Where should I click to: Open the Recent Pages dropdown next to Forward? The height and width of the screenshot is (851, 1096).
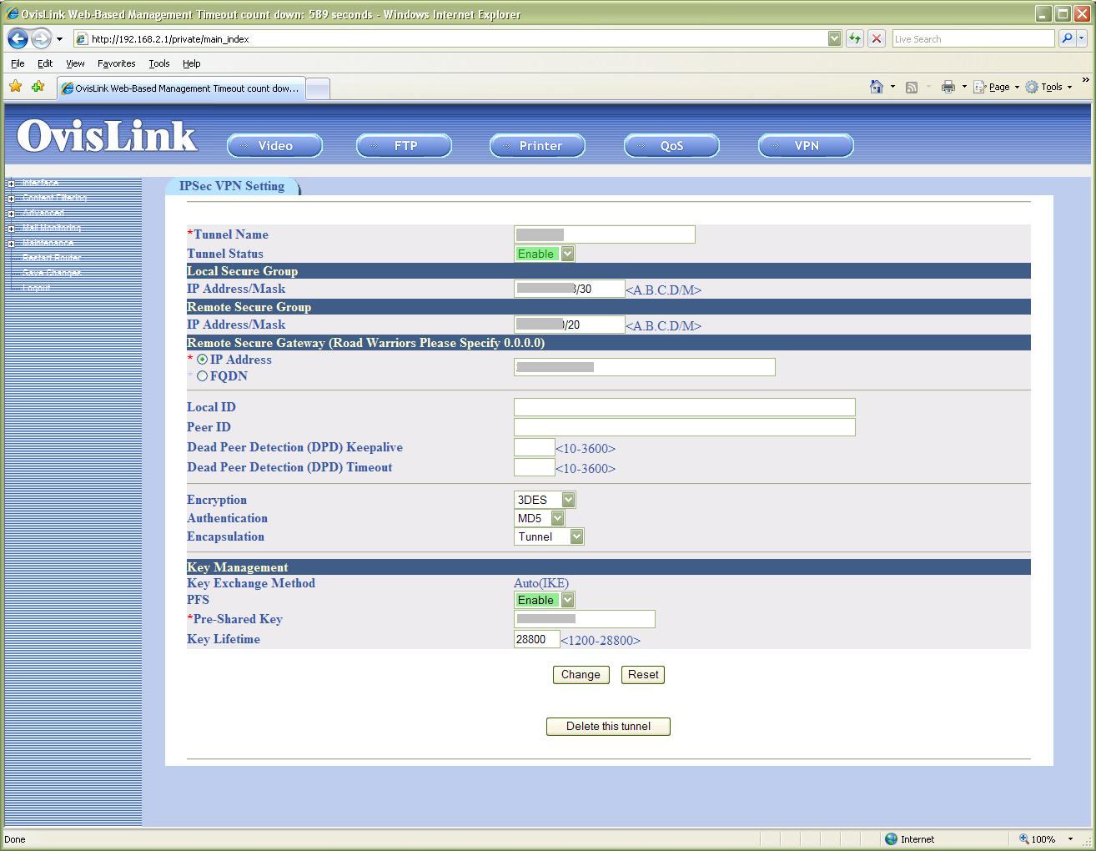tap(59, 39)
